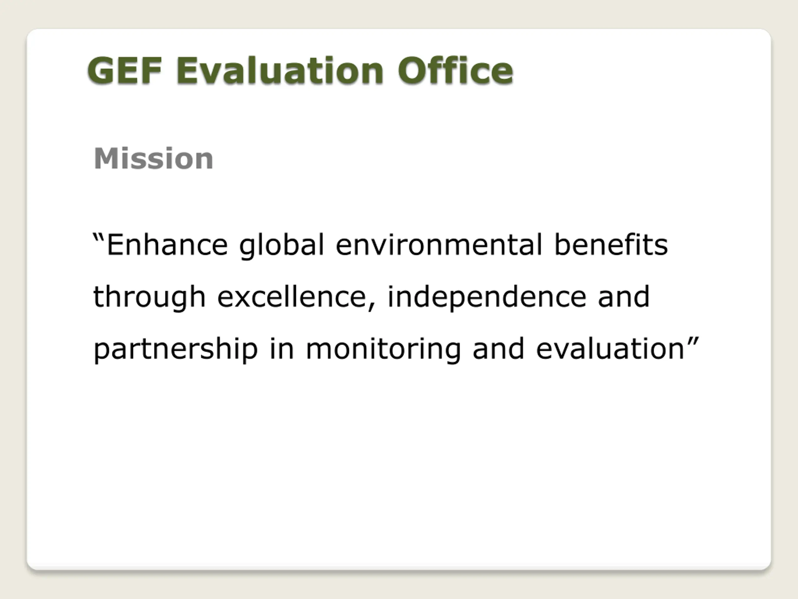Click lowercase "evaluation" in the mission quote
This screenshot has width=798, height=599.
610,349
